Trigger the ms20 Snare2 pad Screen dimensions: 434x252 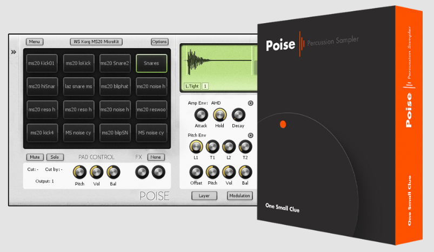pos(115,63)
